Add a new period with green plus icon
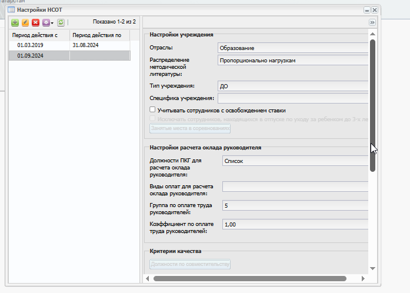 point(15,22)
